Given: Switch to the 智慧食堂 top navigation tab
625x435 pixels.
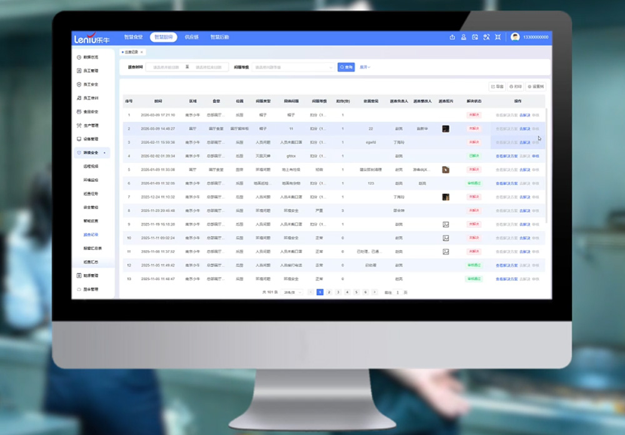Looking at the screenshot, I should pyautogui.click(x=133, y=37).
